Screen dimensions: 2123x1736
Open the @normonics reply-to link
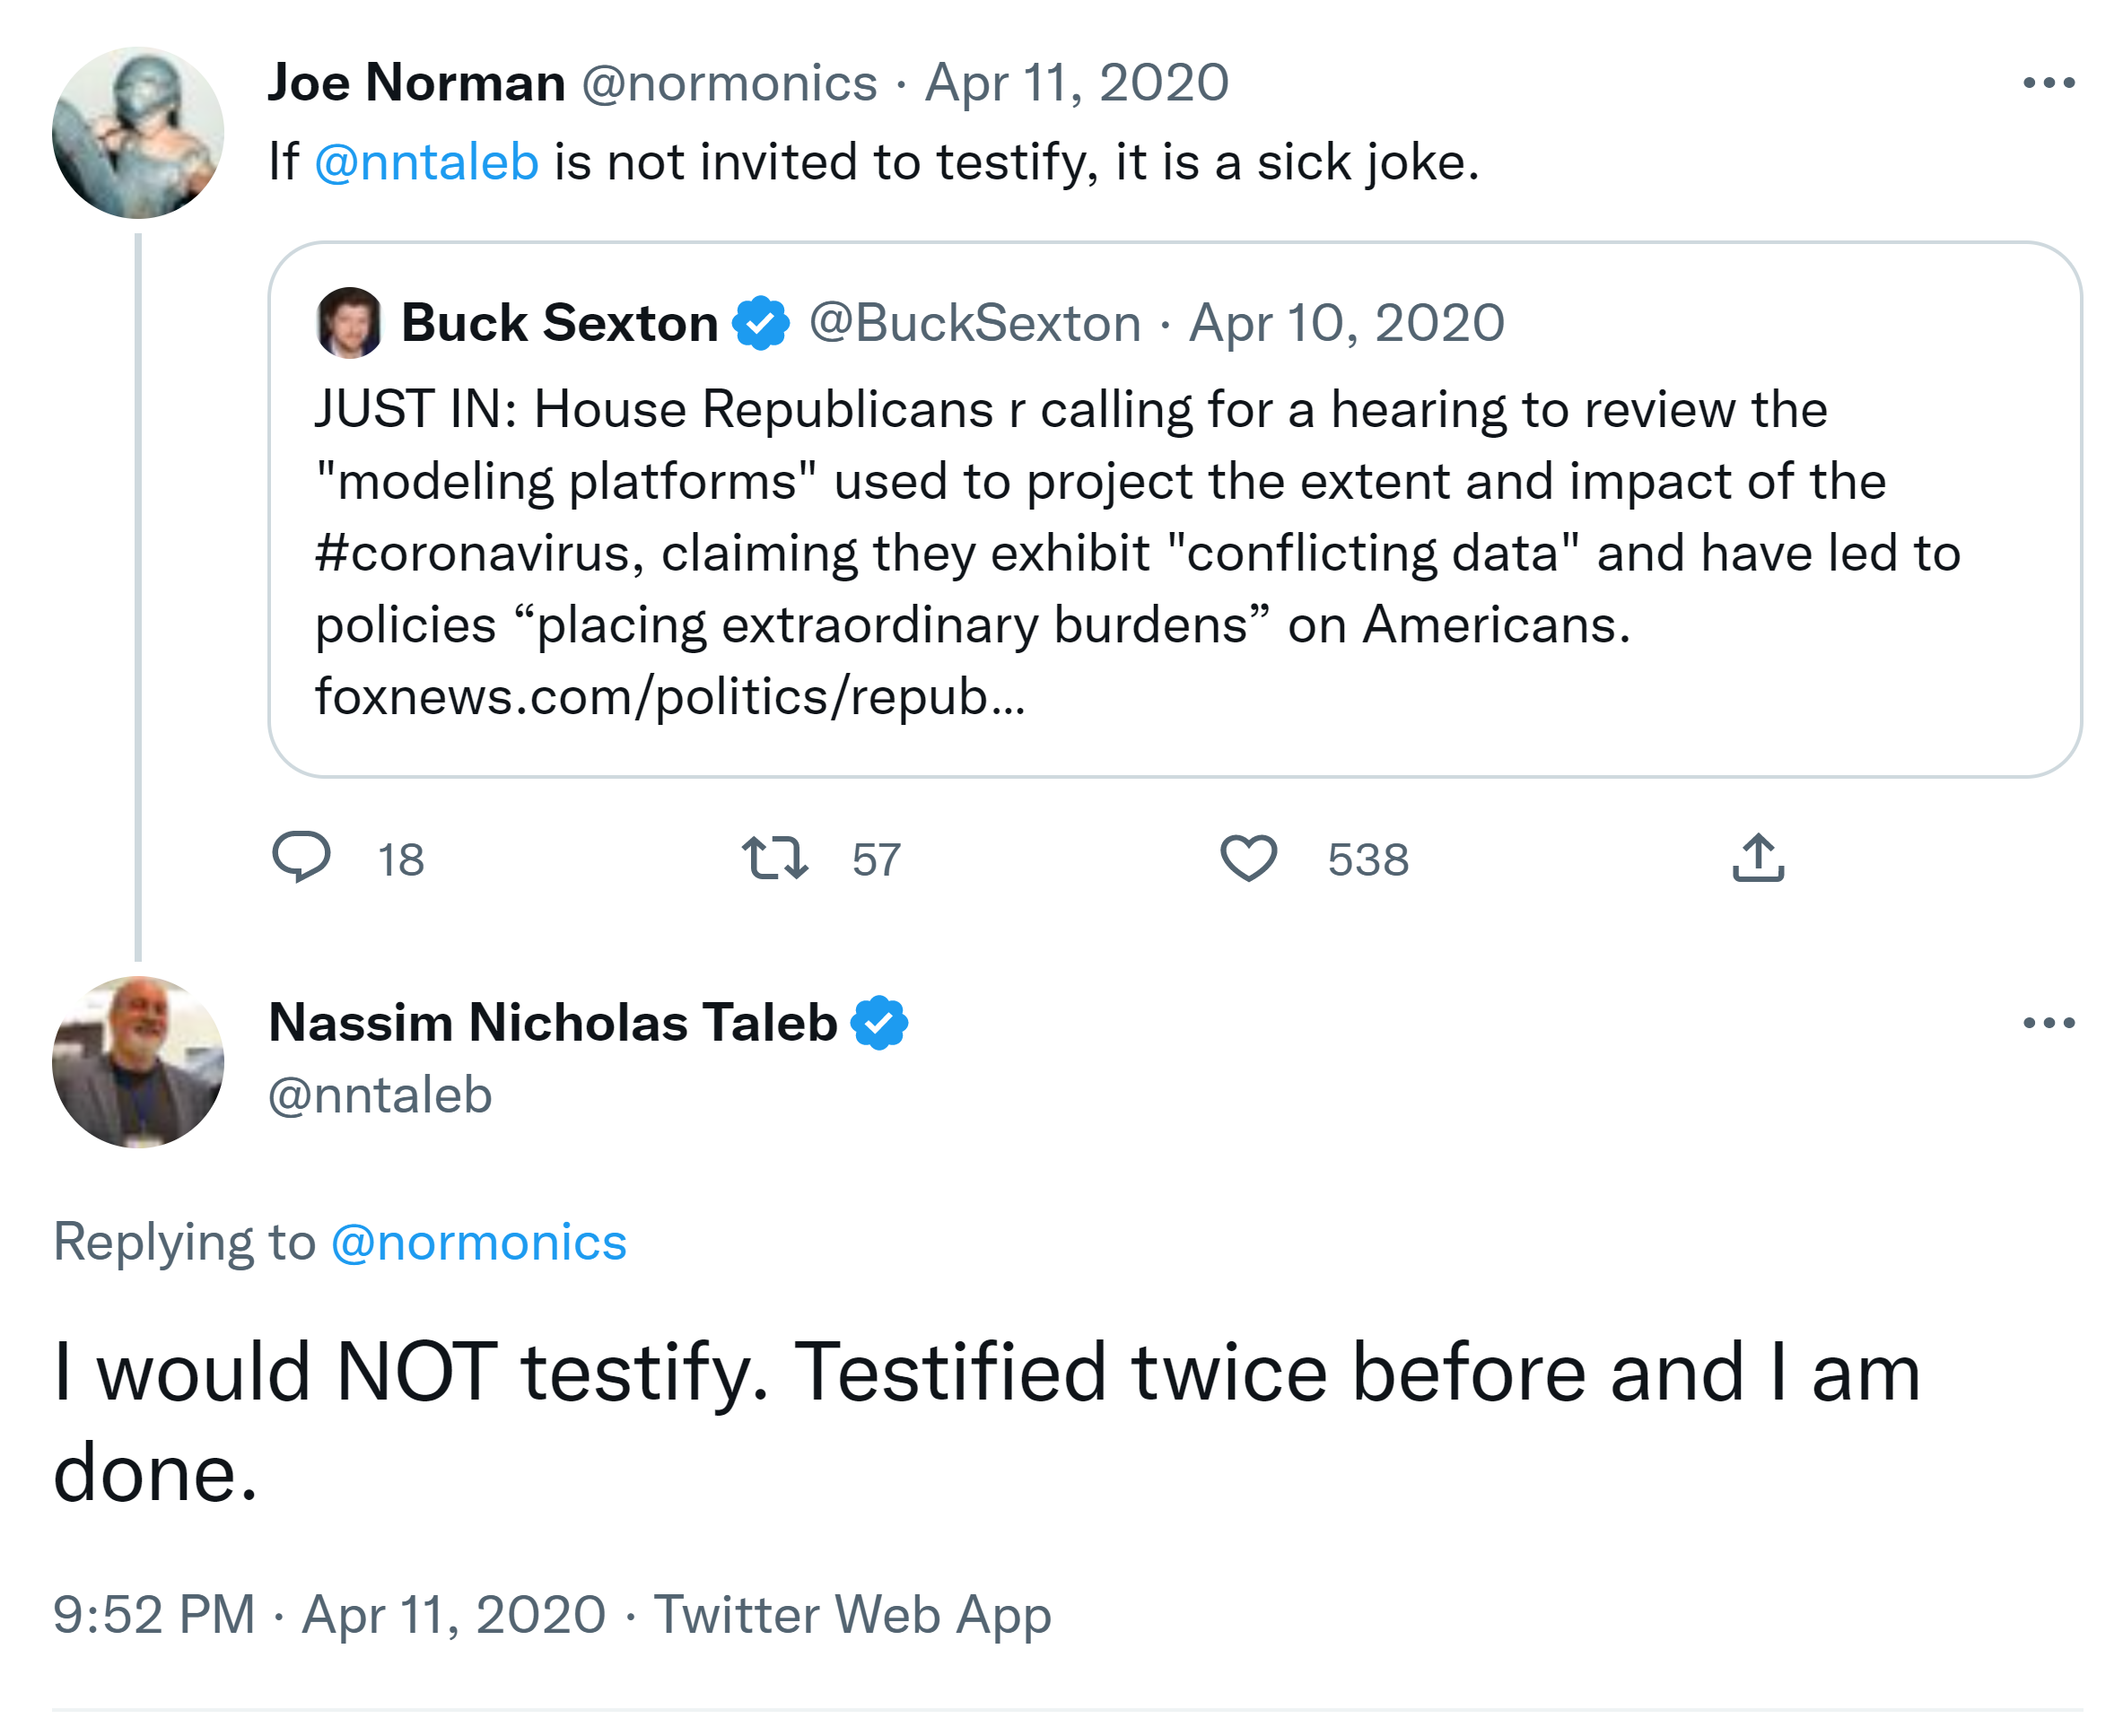click(x=478, y=1243)
